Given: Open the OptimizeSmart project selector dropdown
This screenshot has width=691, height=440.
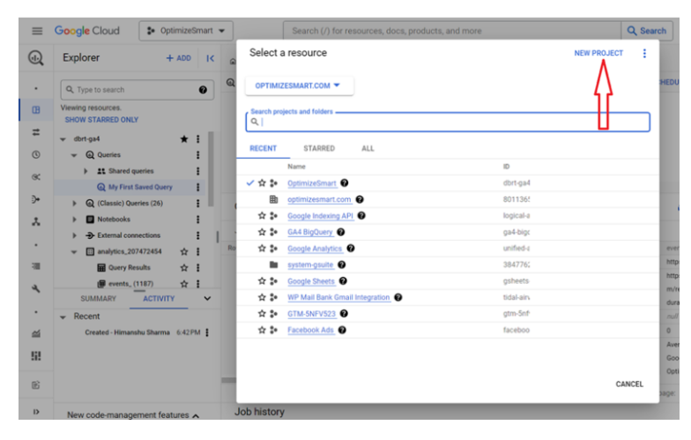Looking at the screenshot, I should tap(186, 31).
